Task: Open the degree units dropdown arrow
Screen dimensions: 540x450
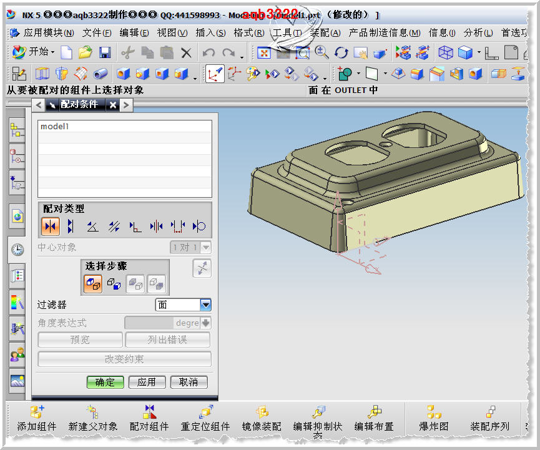Action: (205, 323)
